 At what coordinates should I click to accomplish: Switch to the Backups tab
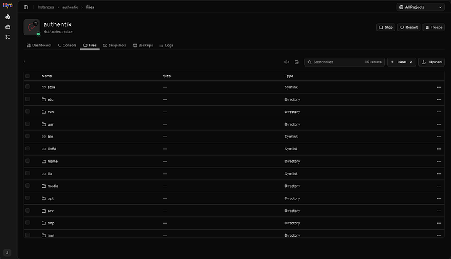tap(143, 46)
